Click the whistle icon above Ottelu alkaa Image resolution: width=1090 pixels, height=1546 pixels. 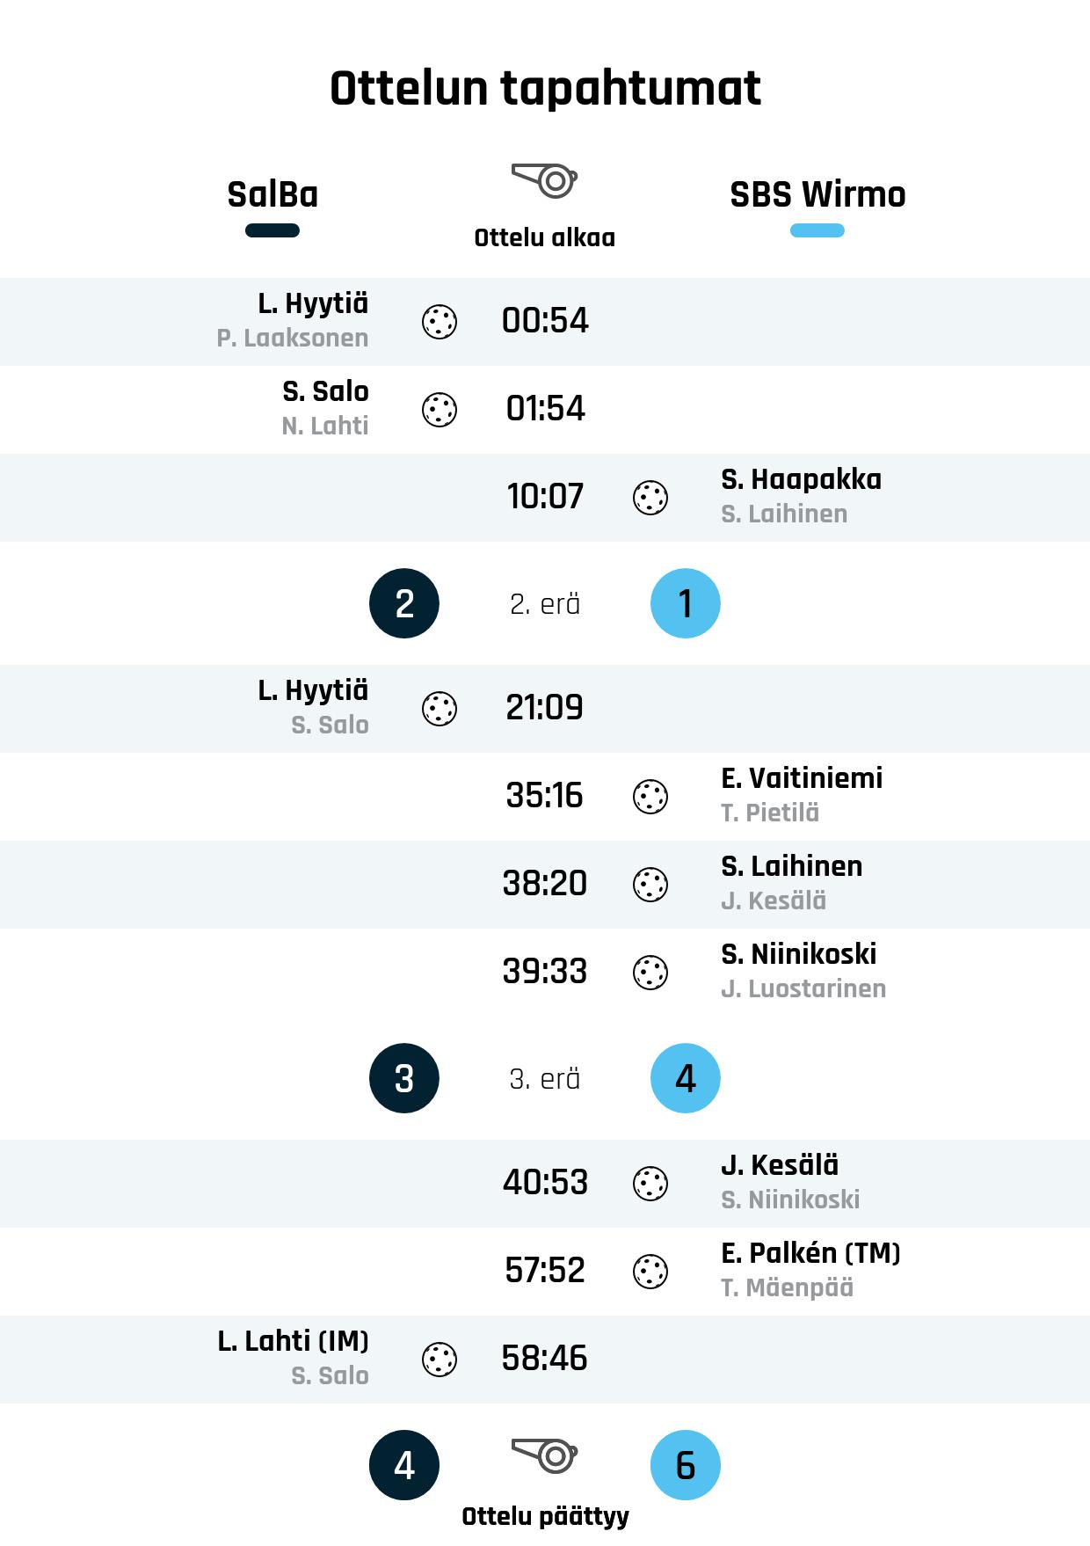545,180
